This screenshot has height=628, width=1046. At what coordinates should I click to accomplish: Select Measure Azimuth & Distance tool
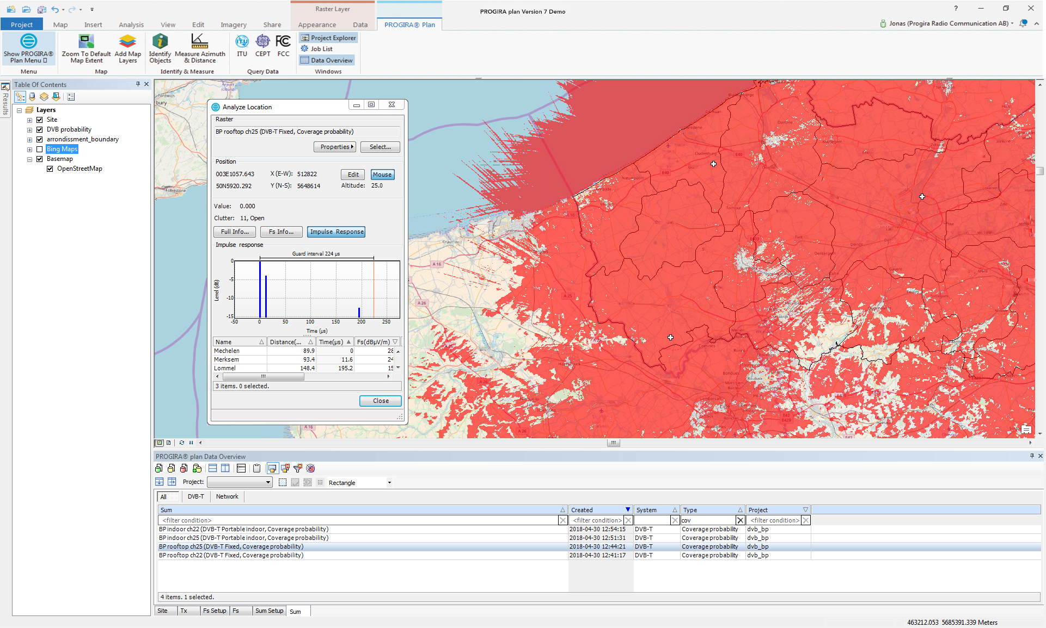pos(199,41)
